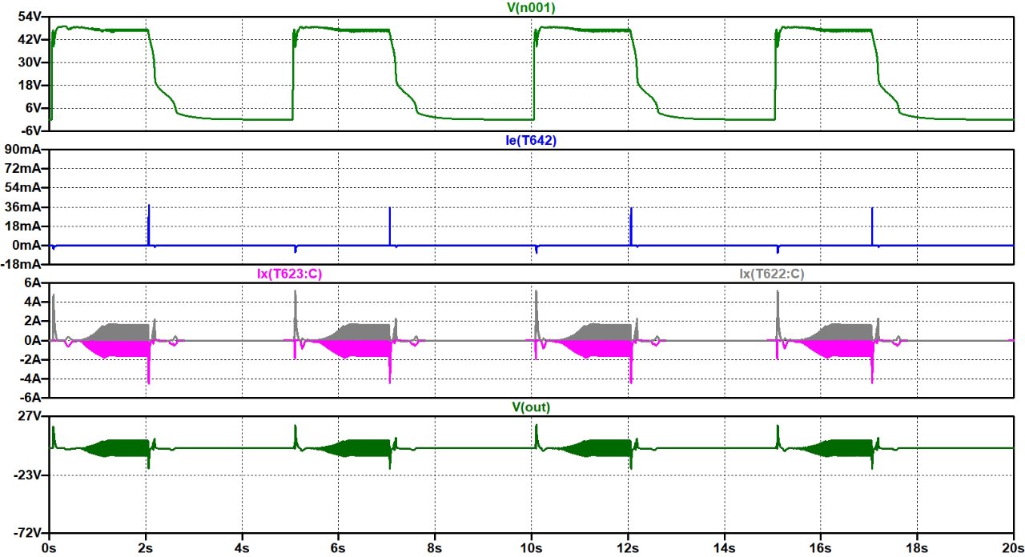The width and height of the screenshot is (1025, 557).
Task: Click the 6s time axis label
Action: pos(339,548)
